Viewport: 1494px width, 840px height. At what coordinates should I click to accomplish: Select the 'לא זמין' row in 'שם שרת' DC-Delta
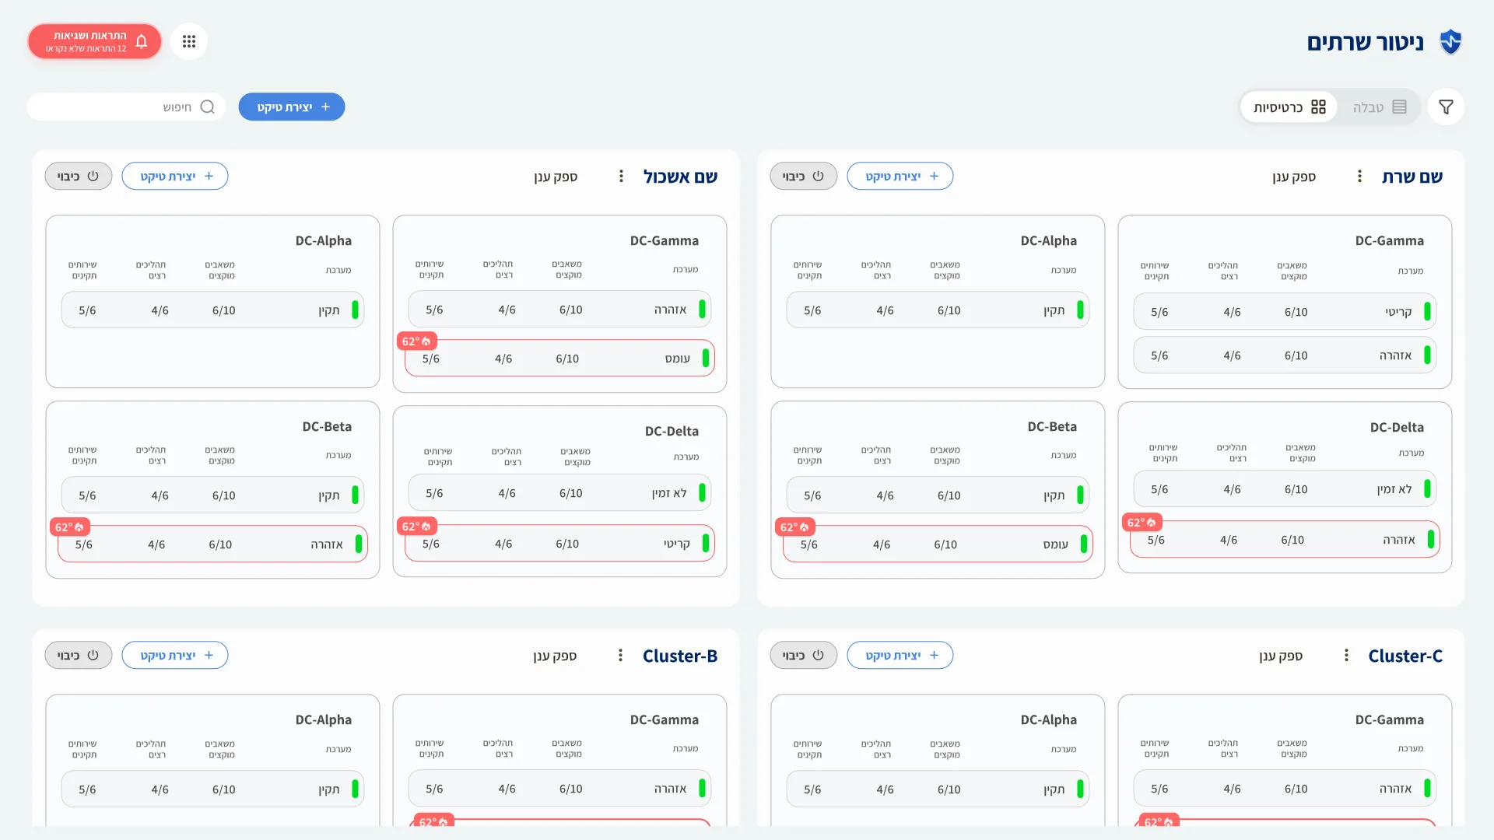tap(1285, 489)
